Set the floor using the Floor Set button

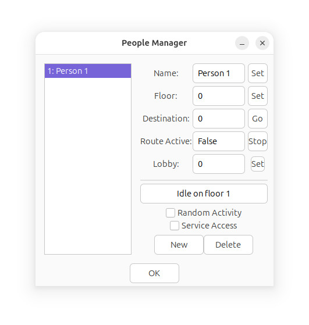pos(258,96)
